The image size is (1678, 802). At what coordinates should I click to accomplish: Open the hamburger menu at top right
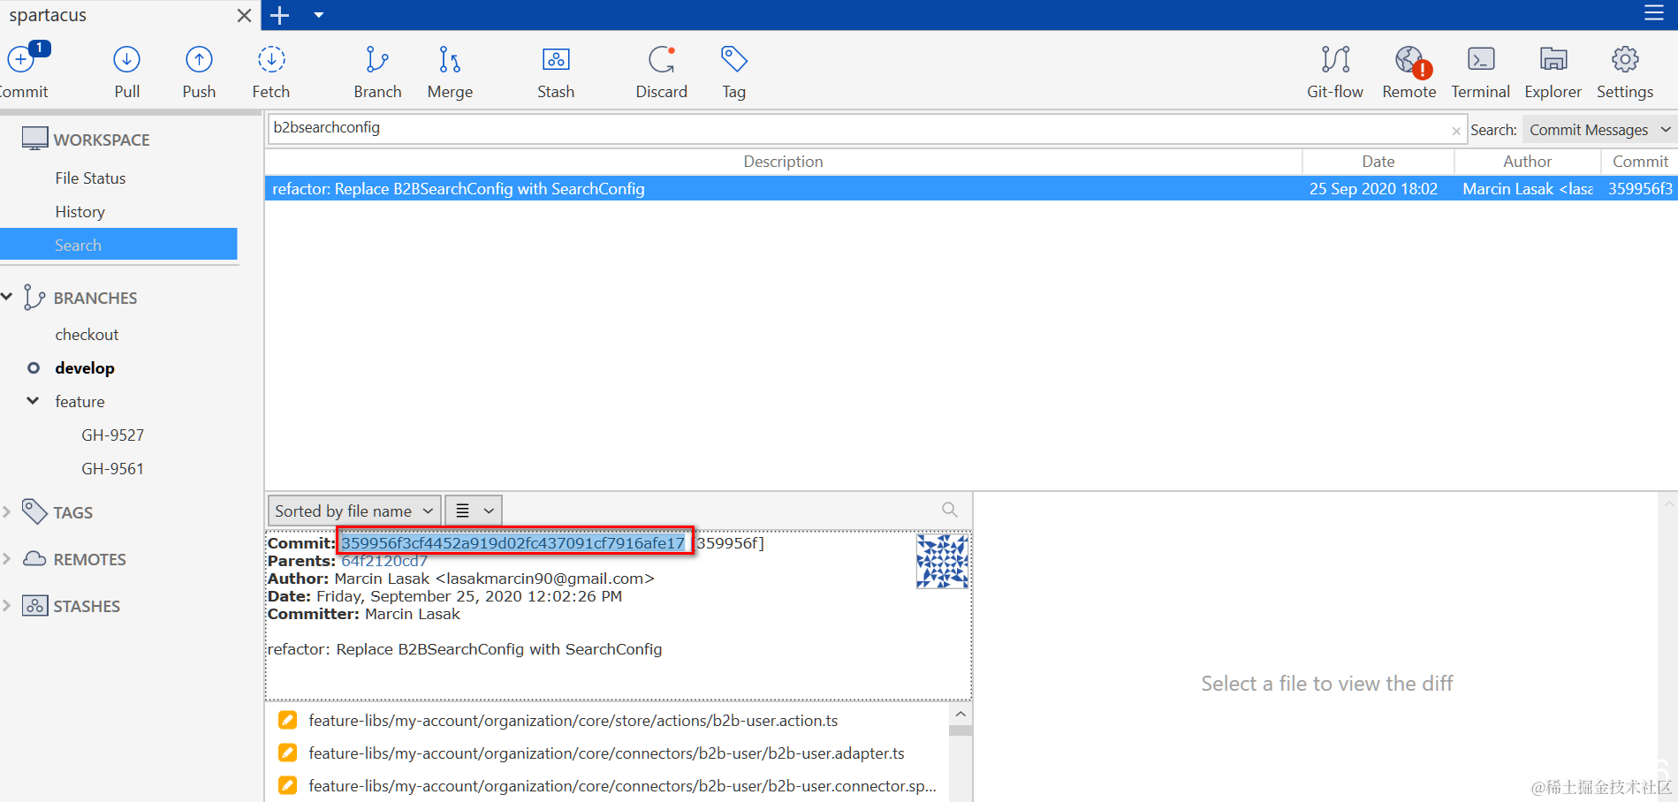1653,13
